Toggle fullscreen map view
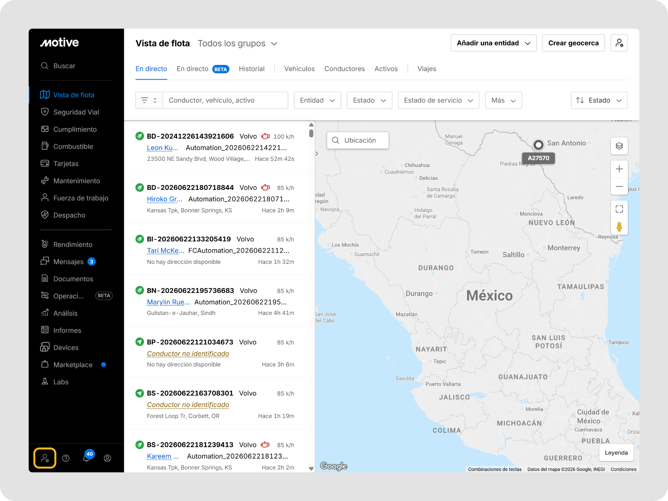This screenshot has width=668, height=501. (619, 209)
